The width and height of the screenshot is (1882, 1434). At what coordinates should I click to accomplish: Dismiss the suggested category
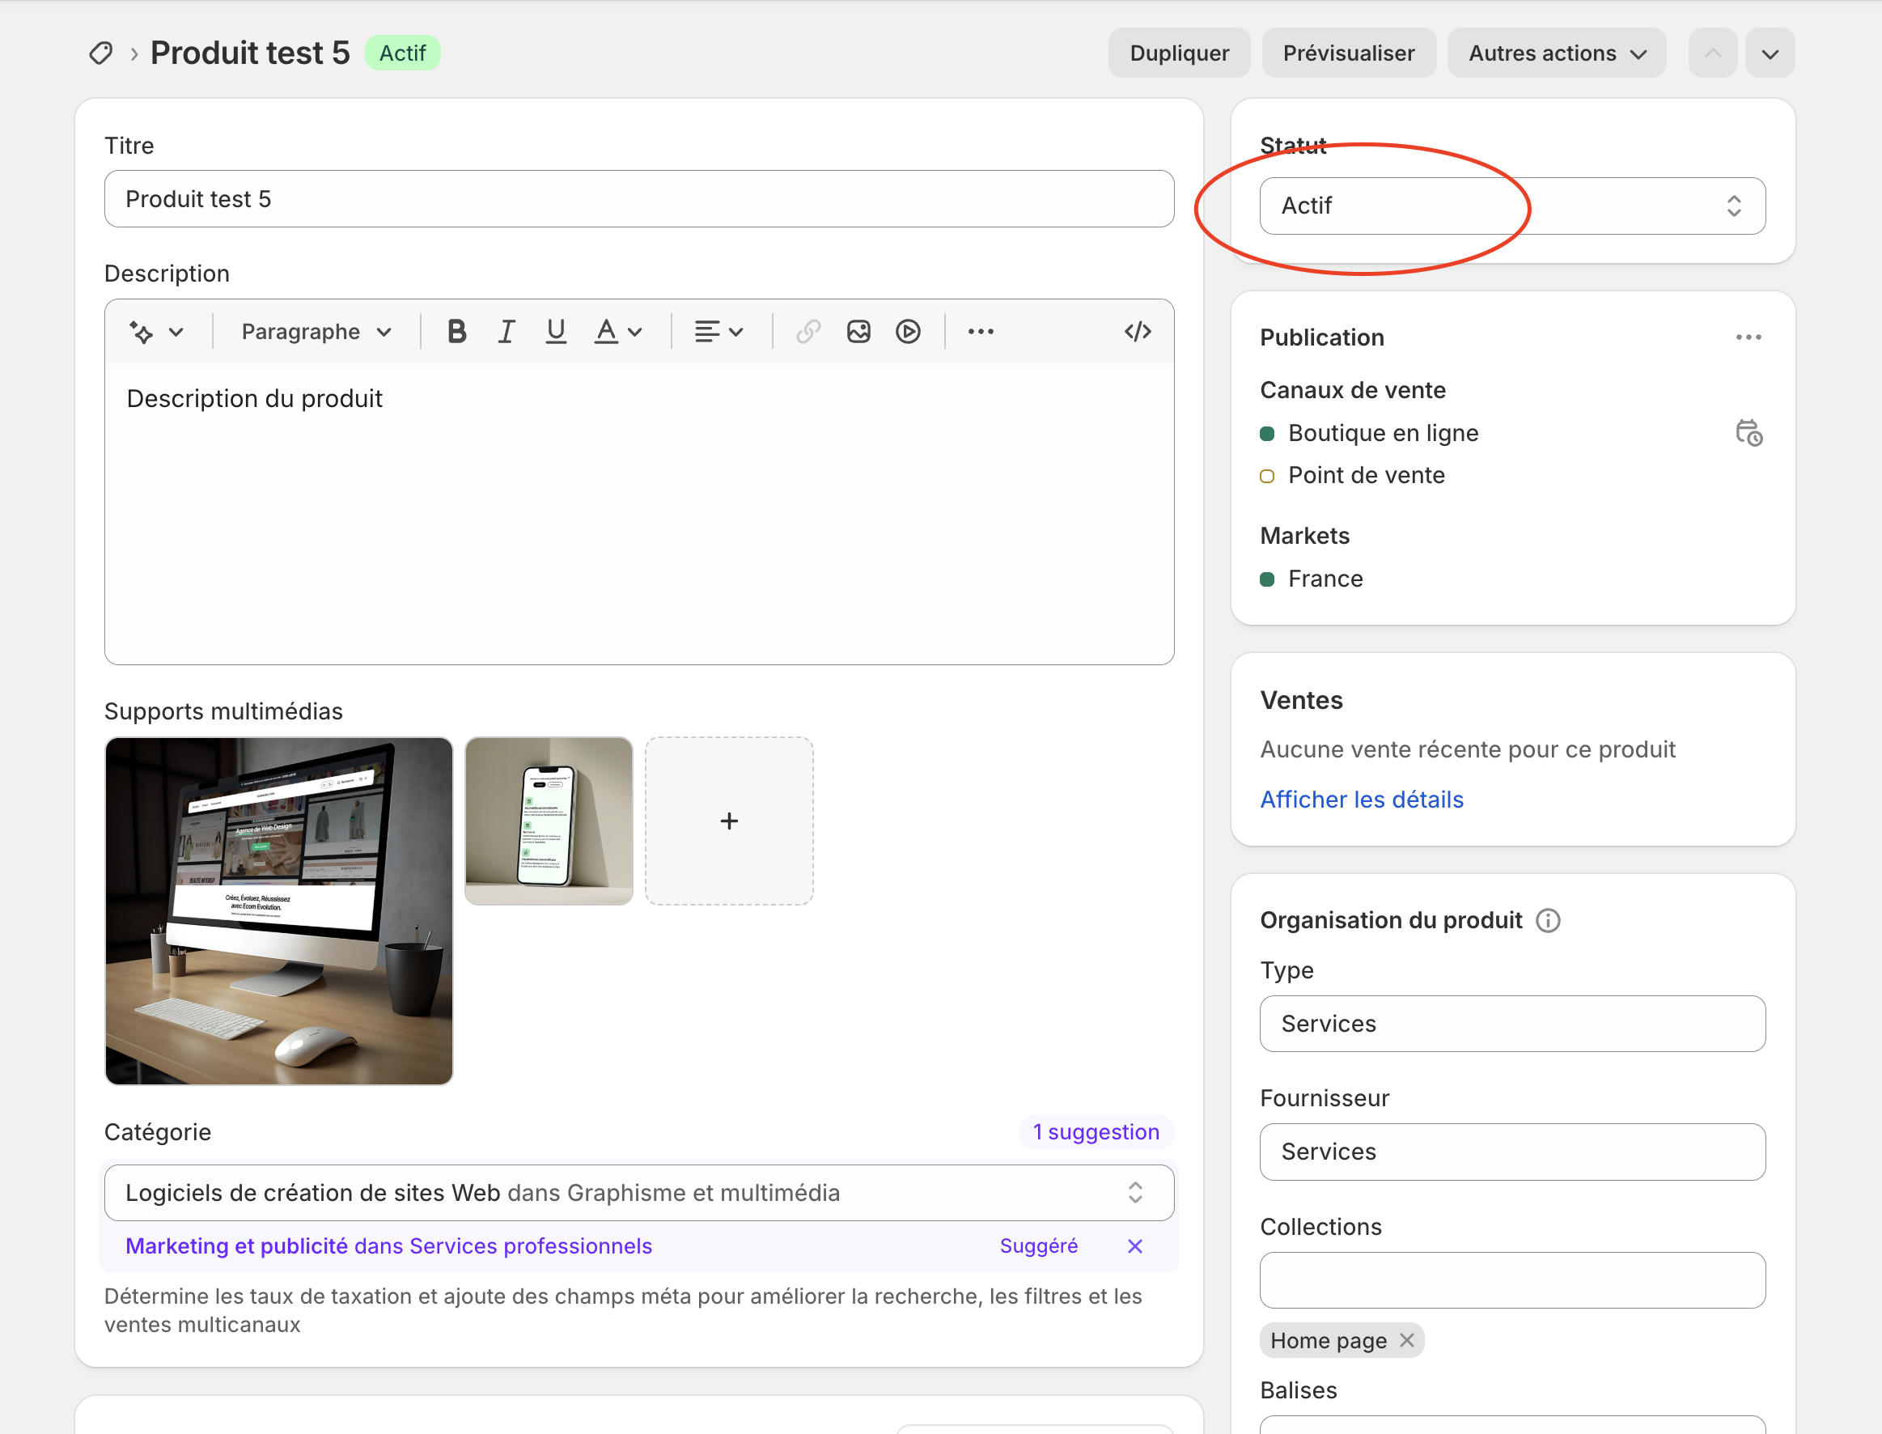pos(1134,1246)
